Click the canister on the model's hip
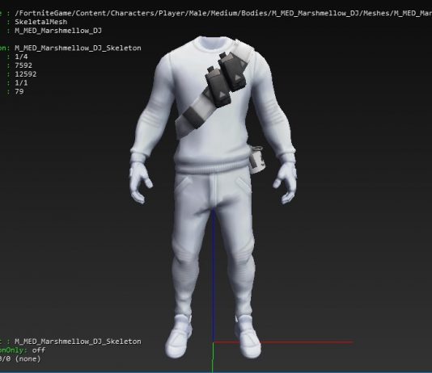This screenshot has height=373, width=432. click(256, 160)
